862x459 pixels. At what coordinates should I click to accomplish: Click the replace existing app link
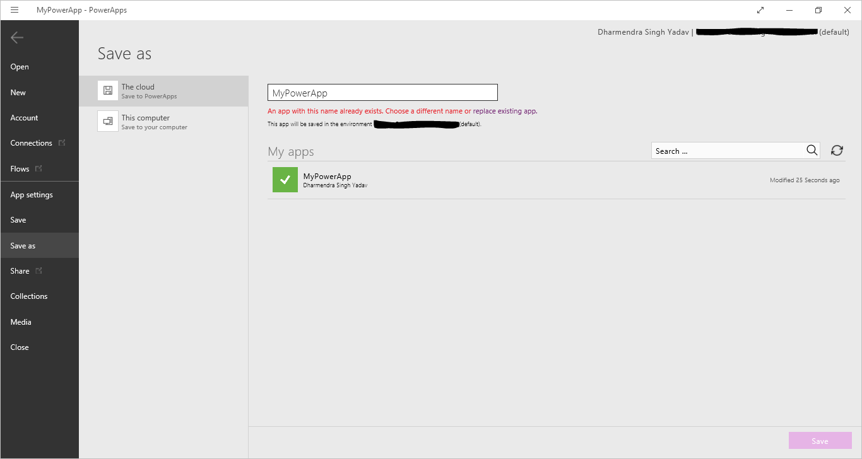[x=505, y=111]
